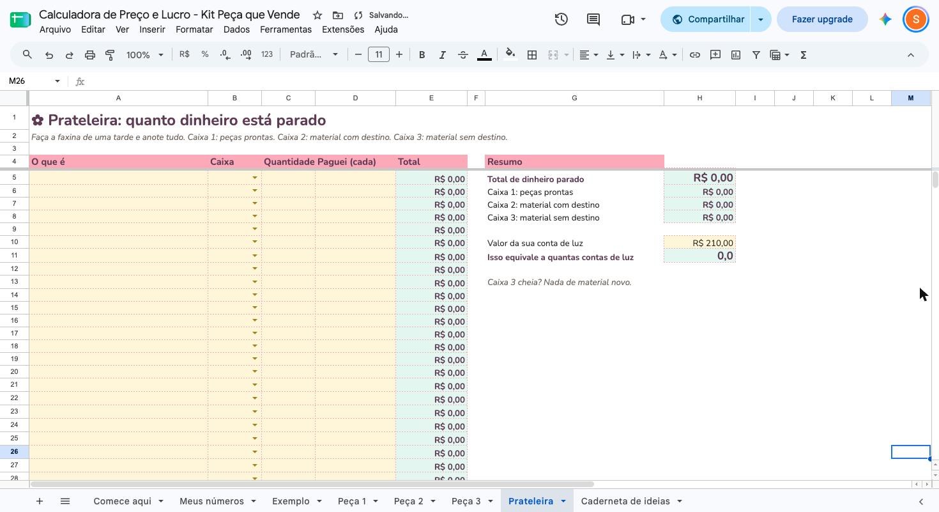Click the Compartilhar button
The width and height of the screenshot is (939, 512).
click(706, 19)
